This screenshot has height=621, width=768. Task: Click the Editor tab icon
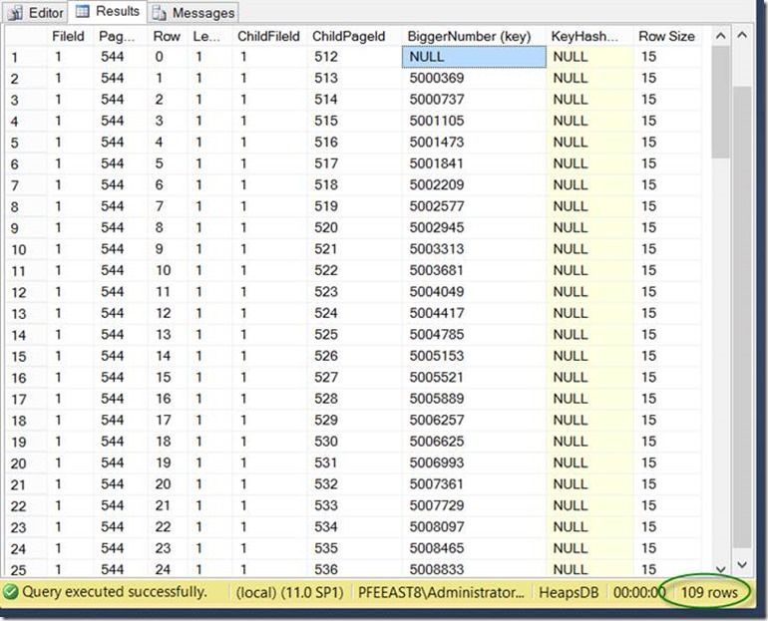(16, 13)
